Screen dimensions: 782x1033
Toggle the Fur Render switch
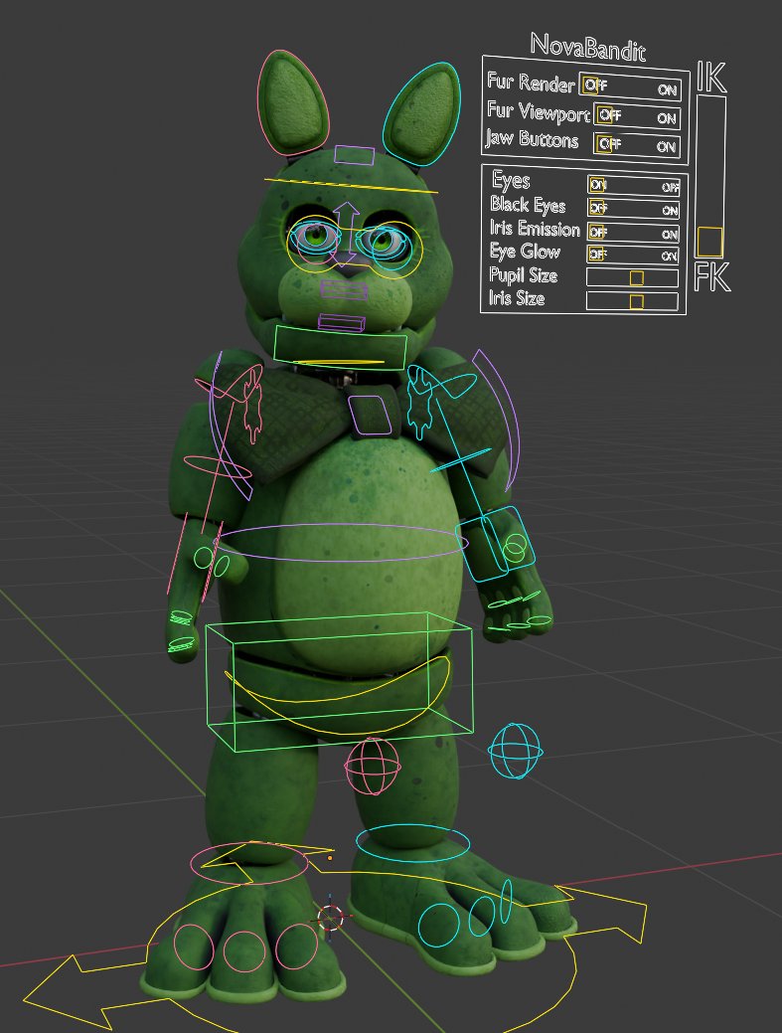[630, 86]
